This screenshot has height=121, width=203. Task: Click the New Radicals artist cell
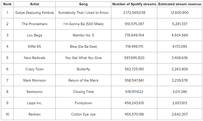35,58
